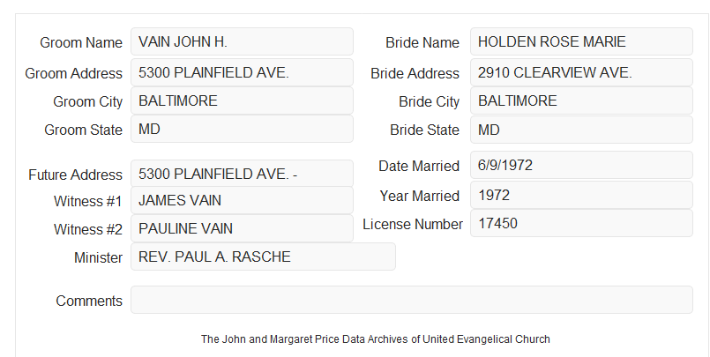
Task: Click Witness #1 field with JAMES VAIN
Action: 242,200
